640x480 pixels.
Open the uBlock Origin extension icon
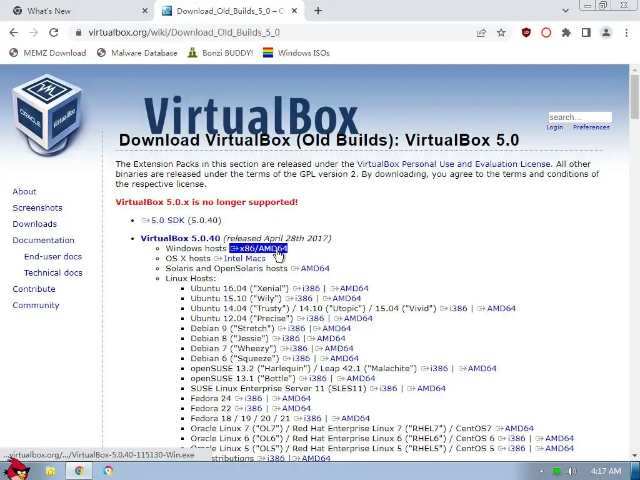click(x=526, y=32)
